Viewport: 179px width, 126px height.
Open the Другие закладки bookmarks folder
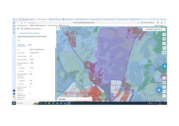pyautogui.click(x=160, y=25)
